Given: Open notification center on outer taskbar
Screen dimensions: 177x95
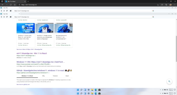Looking at the screenshot, I should point(175,93).
